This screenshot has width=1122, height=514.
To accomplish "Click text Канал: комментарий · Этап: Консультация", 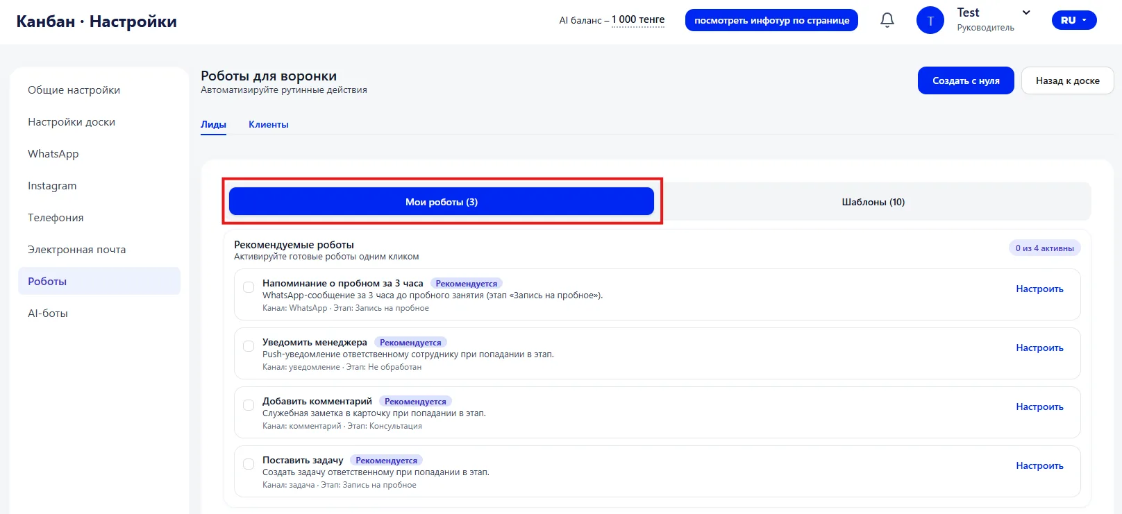I will [x=342, y=426].
